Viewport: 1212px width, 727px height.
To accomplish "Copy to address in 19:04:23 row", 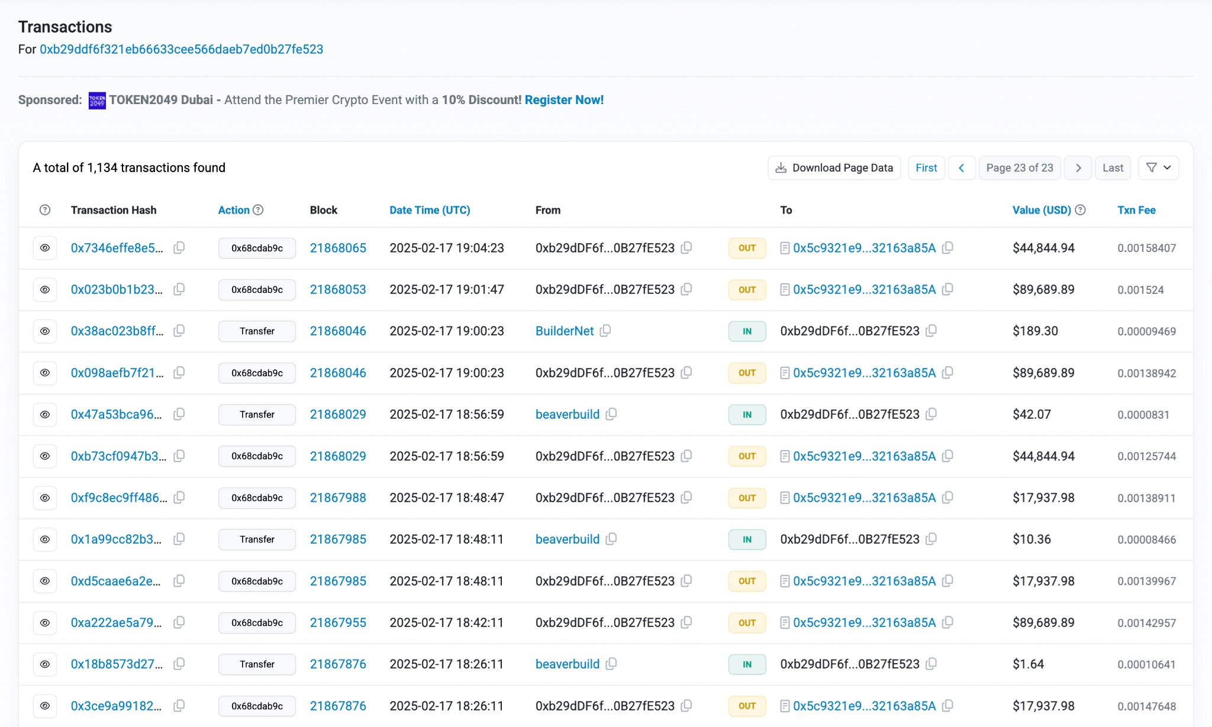I will [x=947, y=248].
